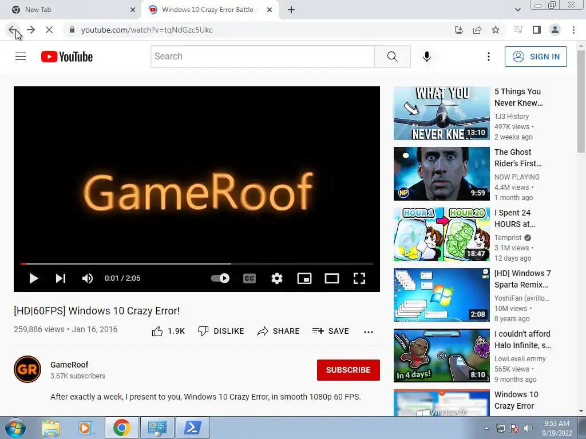Open the 5 Things You Never Knew thumbnail
Screen dimensions: 586x439
point(442,113)
